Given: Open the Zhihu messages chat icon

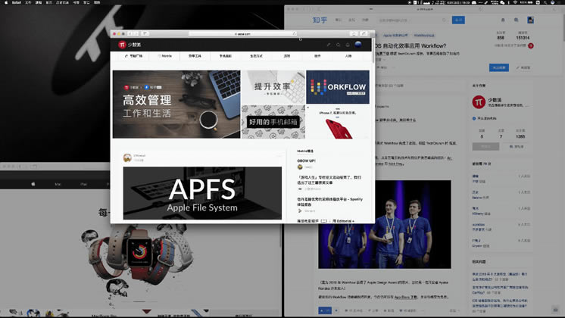Looking at the screenshot, I should 516,20.
